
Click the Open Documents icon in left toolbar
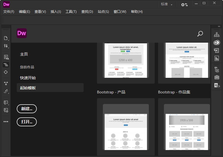pyautogui.click(x=6, y=38)
